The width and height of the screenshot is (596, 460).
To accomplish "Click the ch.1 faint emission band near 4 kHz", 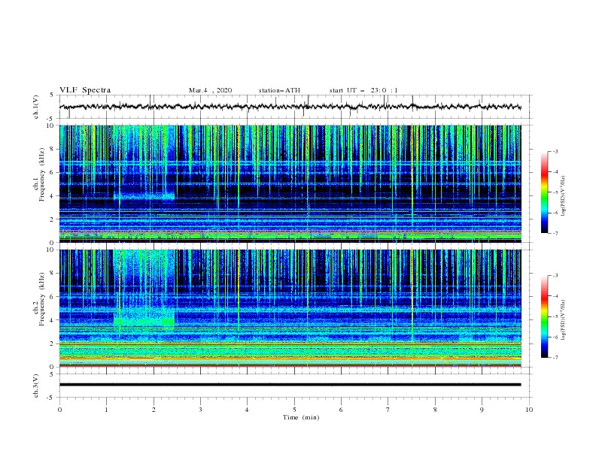I will click(x=144, y=197).
